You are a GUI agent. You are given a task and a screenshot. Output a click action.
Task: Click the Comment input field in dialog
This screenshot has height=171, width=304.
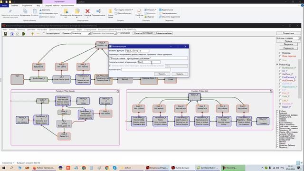[x=146, y=70]
